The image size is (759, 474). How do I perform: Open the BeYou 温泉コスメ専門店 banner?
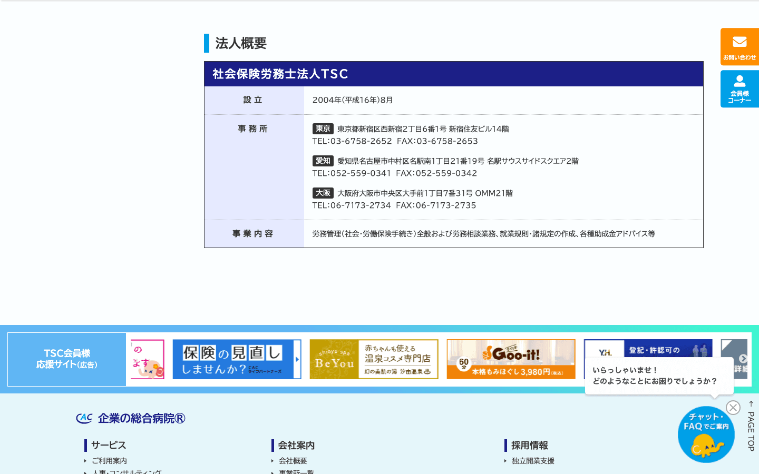coord(374,359)
